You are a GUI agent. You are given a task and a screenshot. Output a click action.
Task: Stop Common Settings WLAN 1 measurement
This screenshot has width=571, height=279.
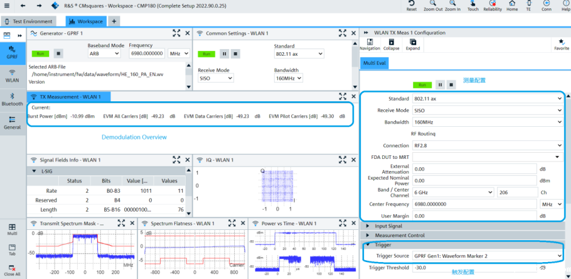tap(235, 53)
